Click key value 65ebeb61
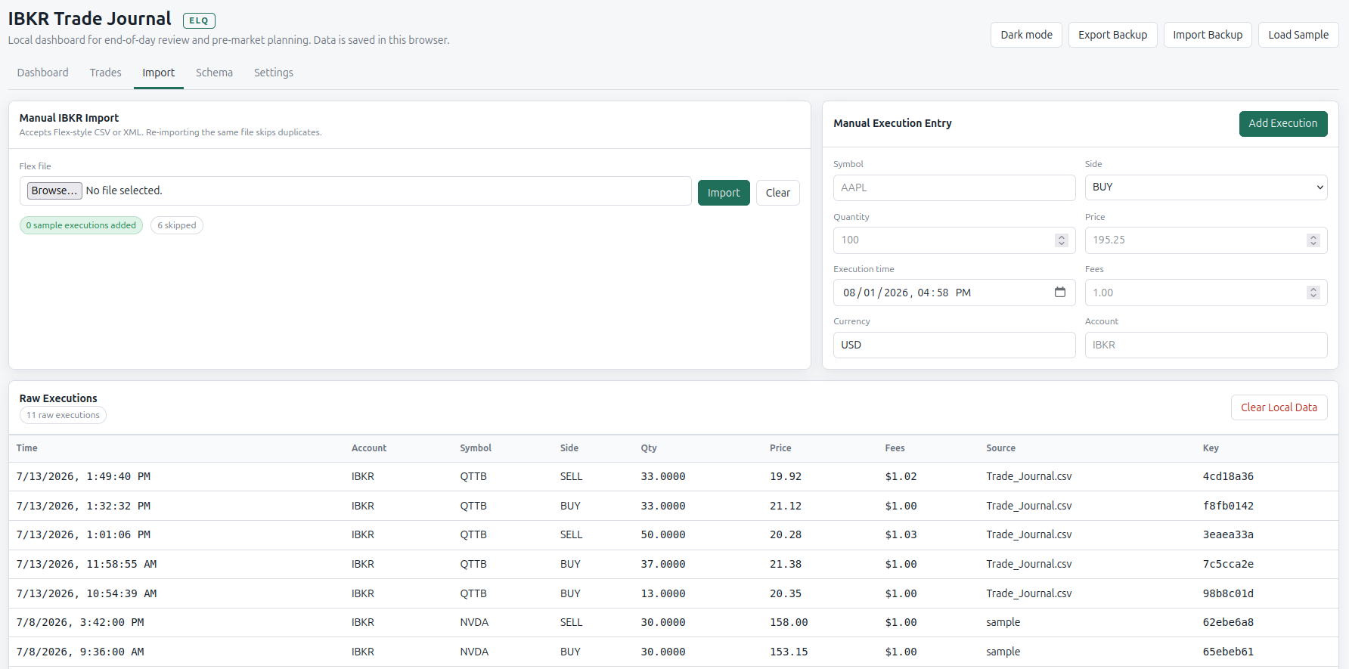1349x669 pixels. coord(1228,652)
